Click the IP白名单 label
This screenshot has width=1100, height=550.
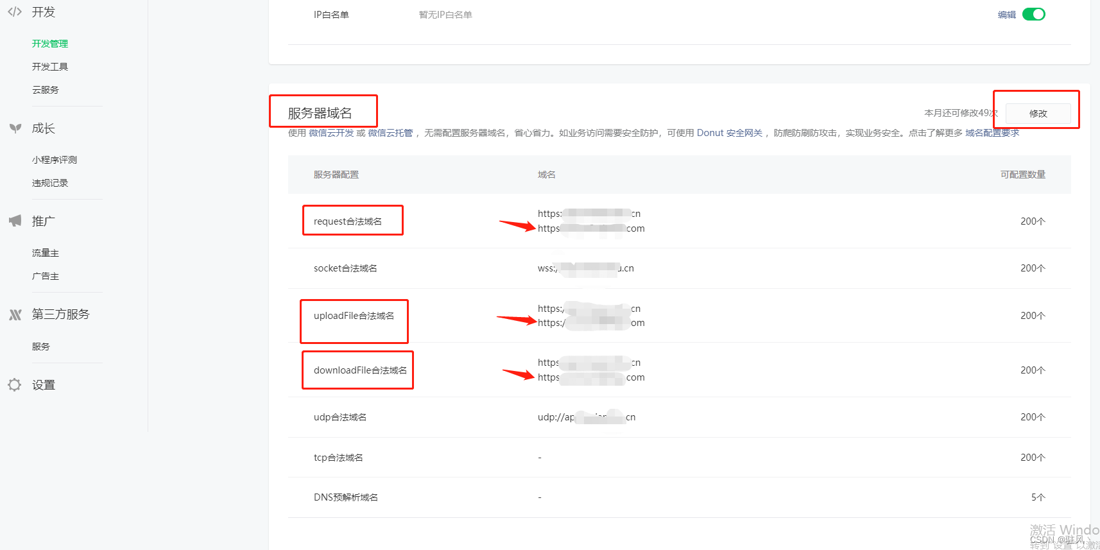click(331, 15)
